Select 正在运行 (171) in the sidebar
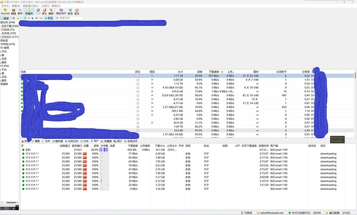This screenshot has width=357, height=215. (x=10, y=37)
